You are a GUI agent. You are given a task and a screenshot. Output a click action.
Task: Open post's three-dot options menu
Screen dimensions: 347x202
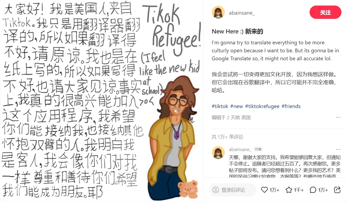338,117
